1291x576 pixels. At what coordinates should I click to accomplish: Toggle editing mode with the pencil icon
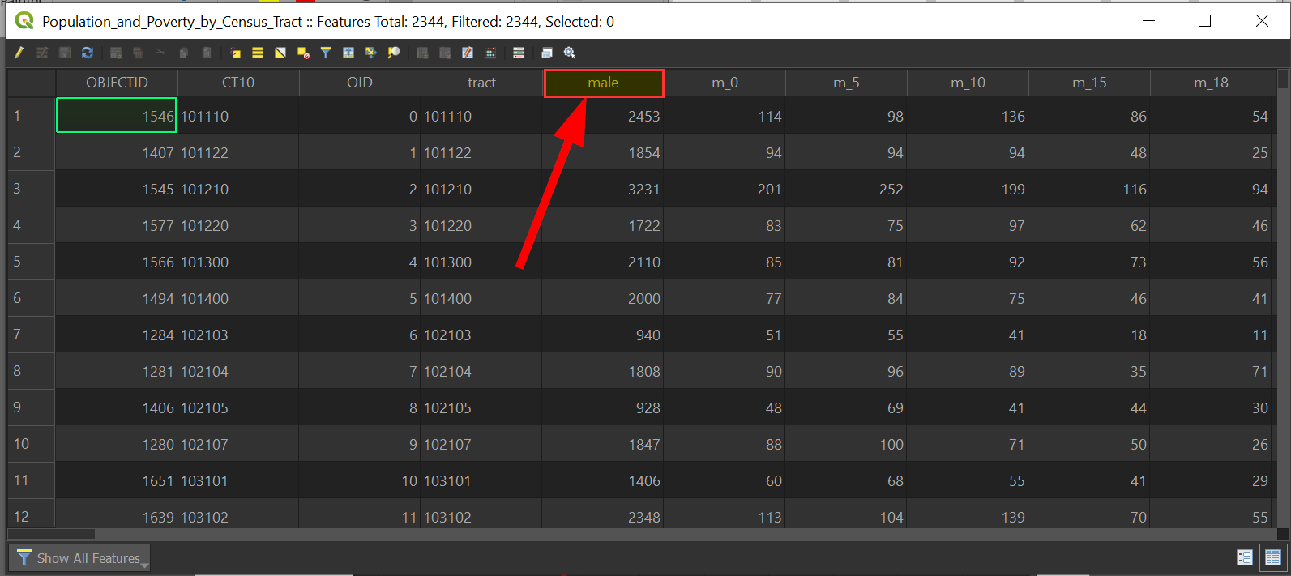click(19, 53)
